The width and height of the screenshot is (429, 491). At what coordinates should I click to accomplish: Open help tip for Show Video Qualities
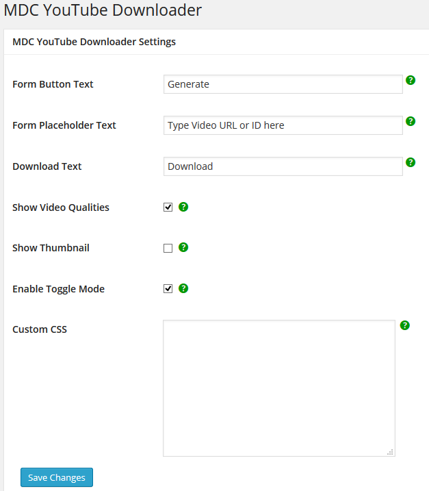click(x=183, y=207)
